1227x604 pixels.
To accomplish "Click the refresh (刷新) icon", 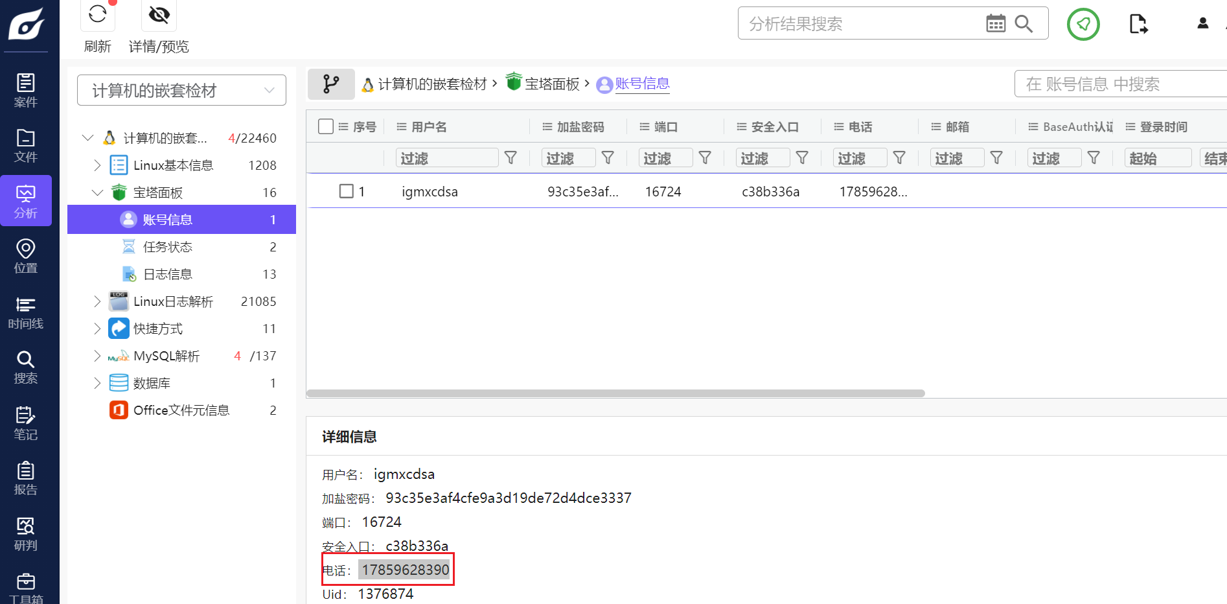I will pyautogui.click(x=98, y=14).
